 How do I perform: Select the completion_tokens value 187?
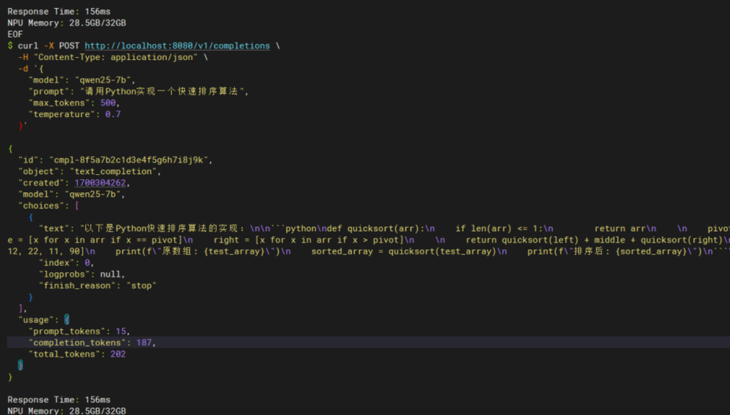pos(144,343)
